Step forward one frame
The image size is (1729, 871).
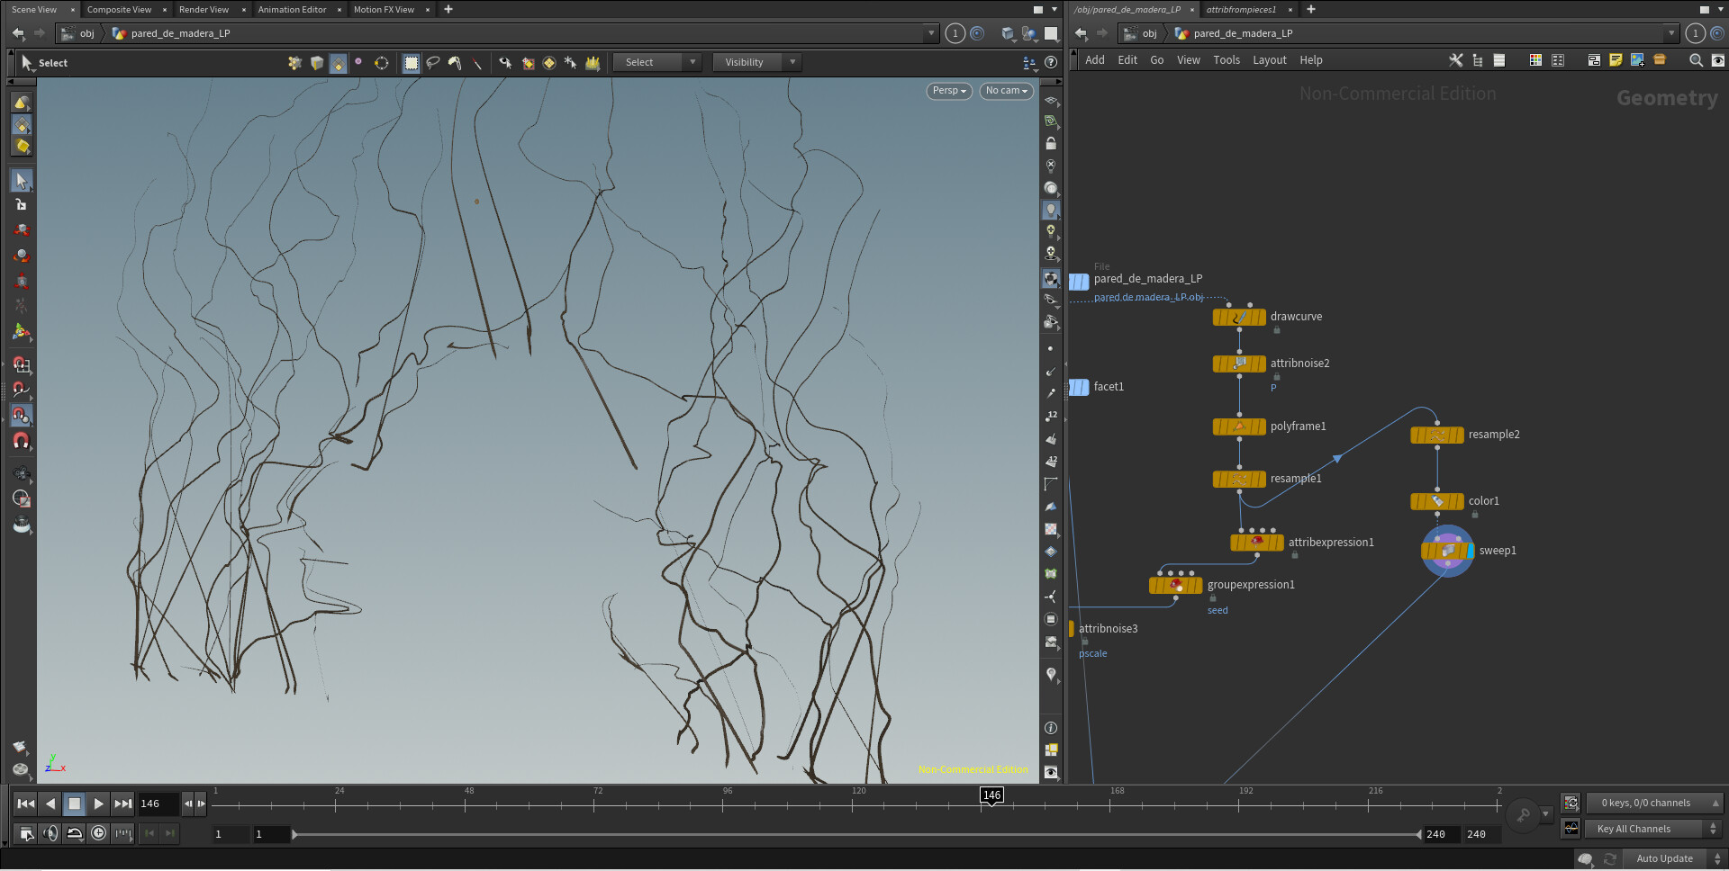tap(201, 804)
